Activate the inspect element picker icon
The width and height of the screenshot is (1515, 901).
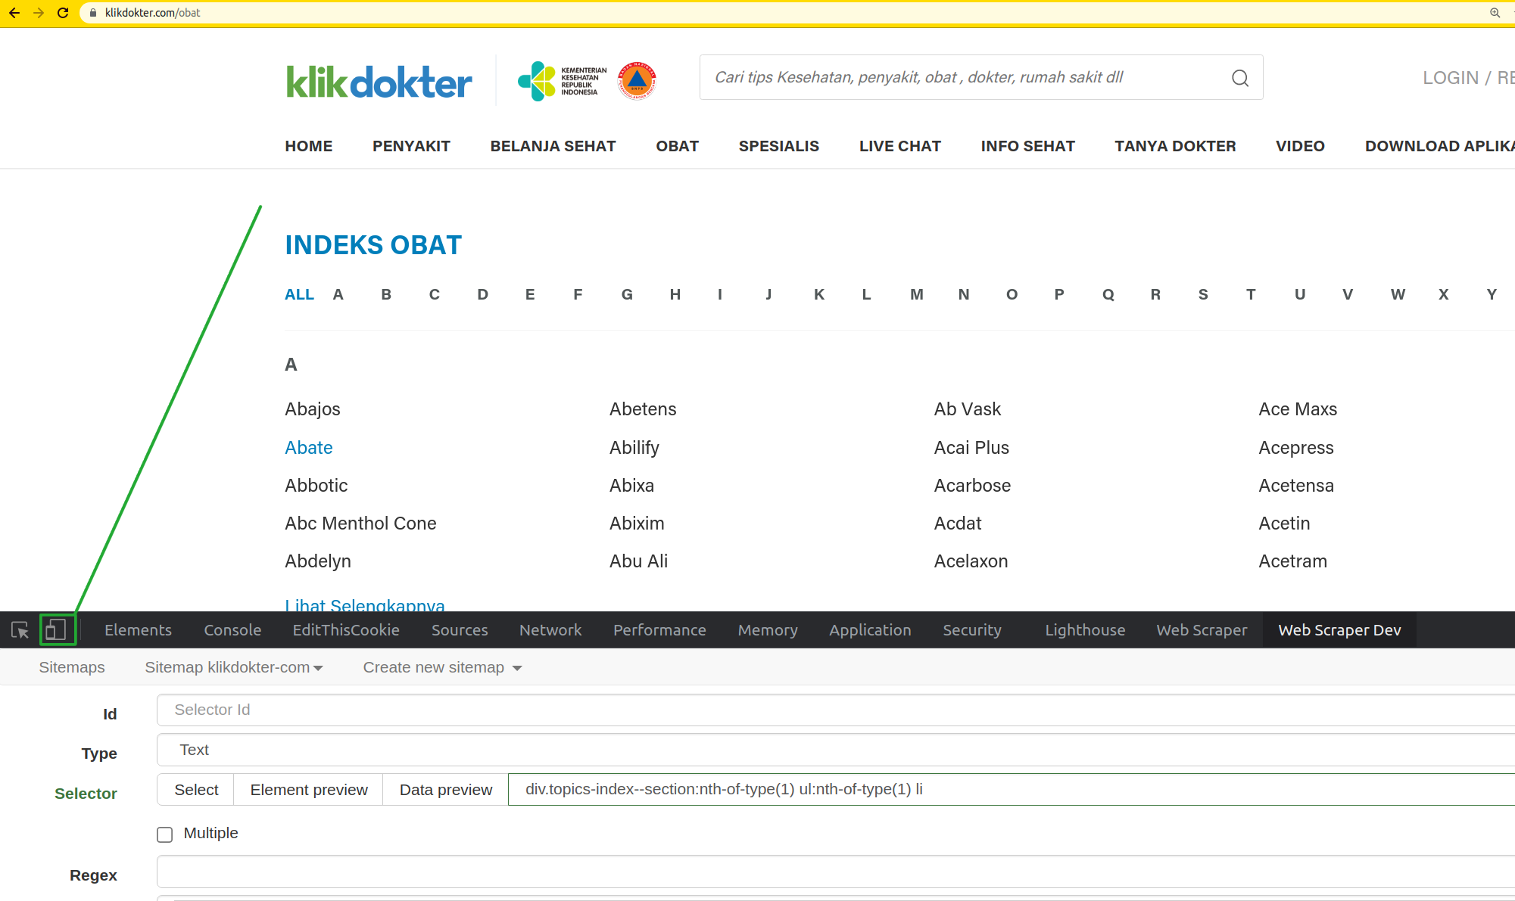tap(20, 629)
